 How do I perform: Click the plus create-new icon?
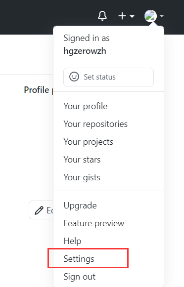click(122, 16)
